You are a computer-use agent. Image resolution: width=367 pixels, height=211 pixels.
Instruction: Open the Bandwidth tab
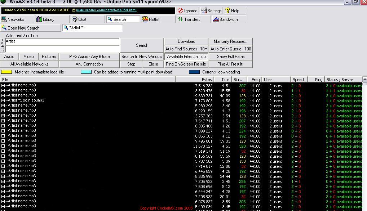coord(229,19)
